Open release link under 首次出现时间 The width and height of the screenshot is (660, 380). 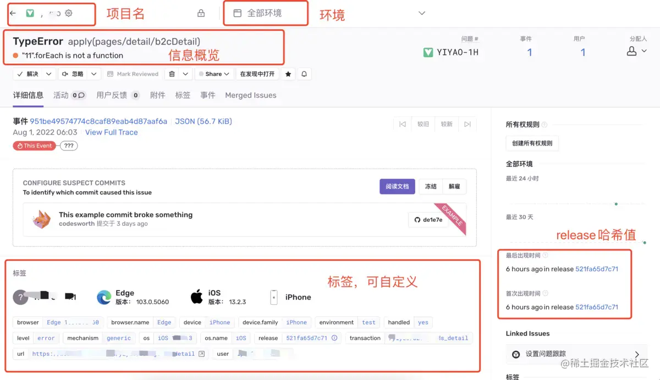click(597, 307)
